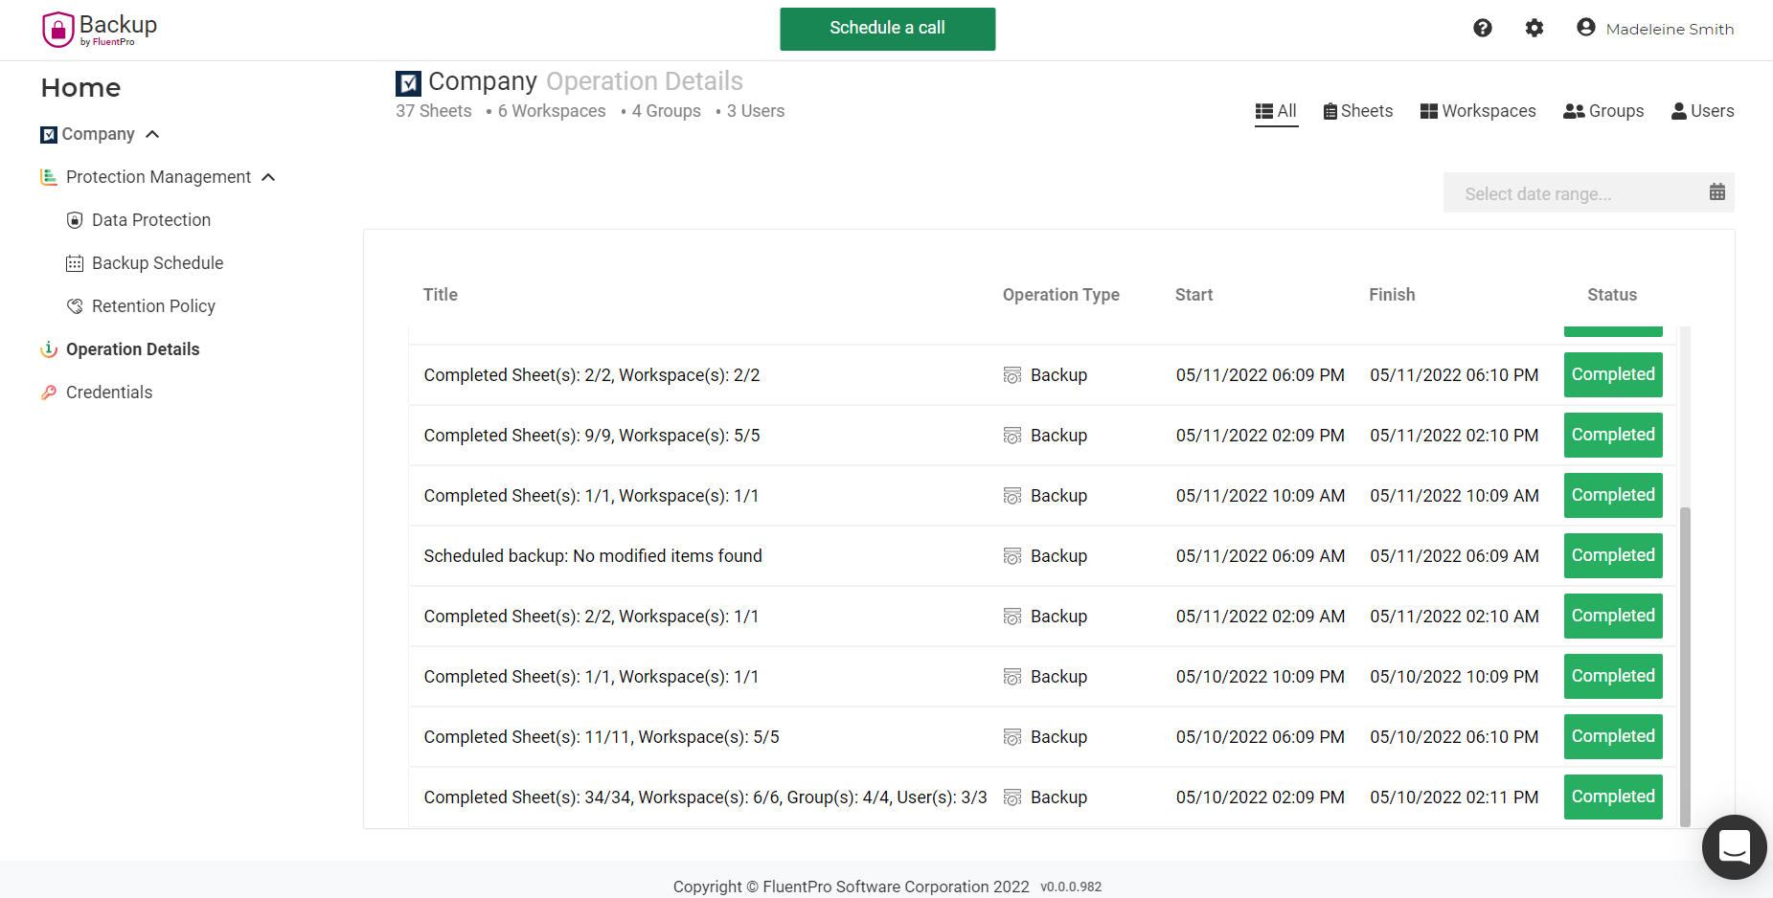The width and height of the screenshot is (1773, 898).
Task: Collapse the Protection Management section
Action: [269, 176]
